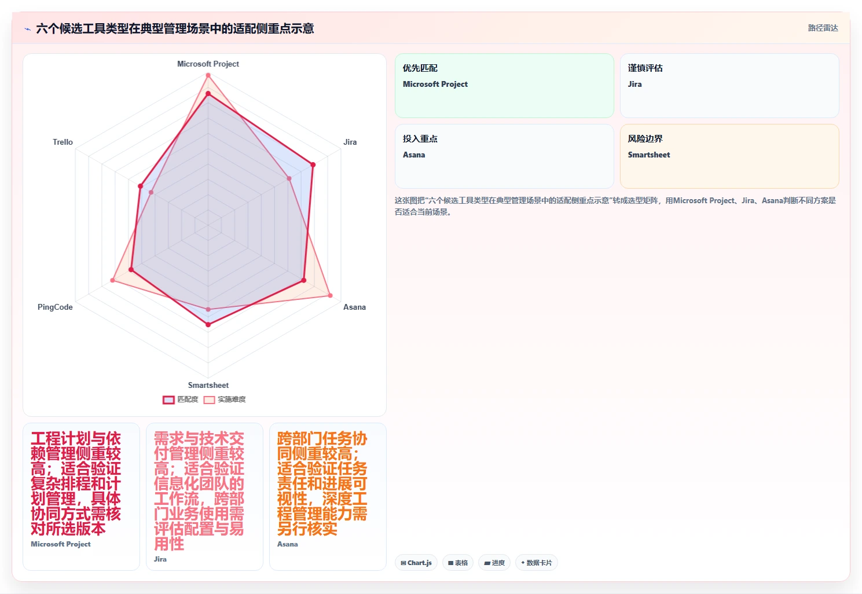Screen dimensions: 862x594
Task: Click the Trello axis label on radar
Action: pyautogui.click(x=63, y=142)
